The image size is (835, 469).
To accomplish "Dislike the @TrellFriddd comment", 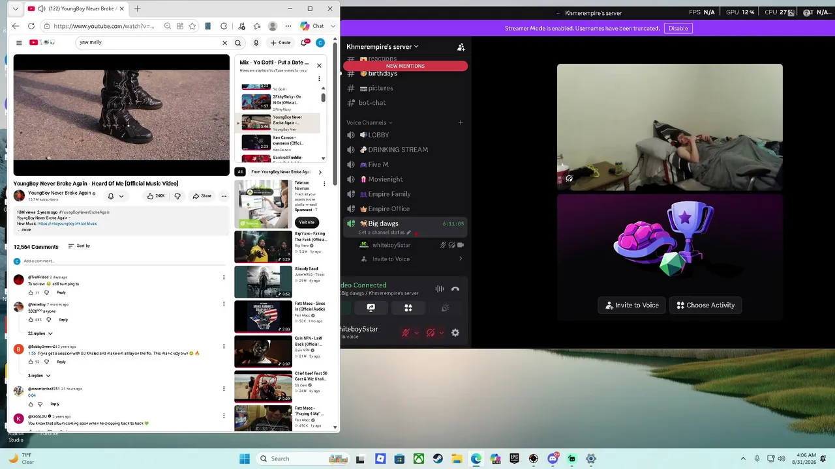I will [47, 292].
